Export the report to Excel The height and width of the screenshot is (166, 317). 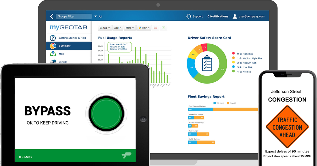tap(164, 28)
